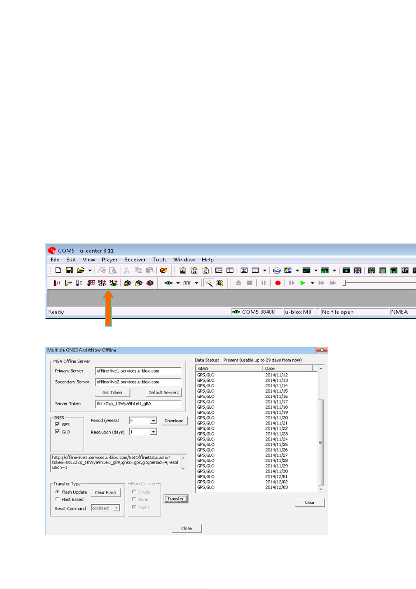The width and height of the screenshot is (416, 589).
Task: Click the Open folder toolbar icon
Action: click(81, 270)
